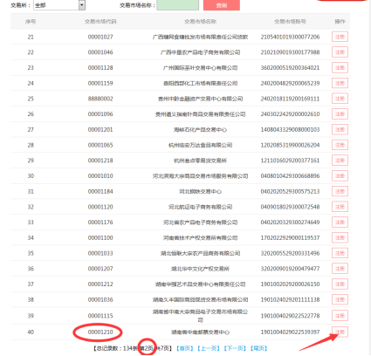
Task: Go to next page via 下一页 link
Action: coord(235,348)
